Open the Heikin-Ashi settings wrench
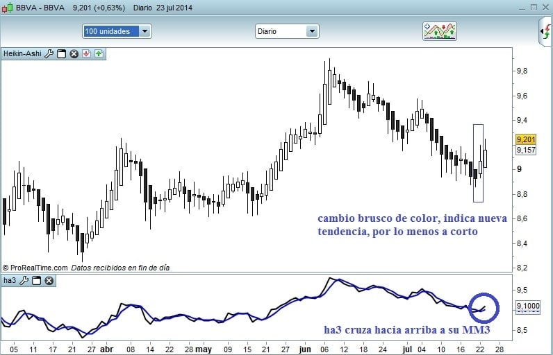 click(49, 54)
